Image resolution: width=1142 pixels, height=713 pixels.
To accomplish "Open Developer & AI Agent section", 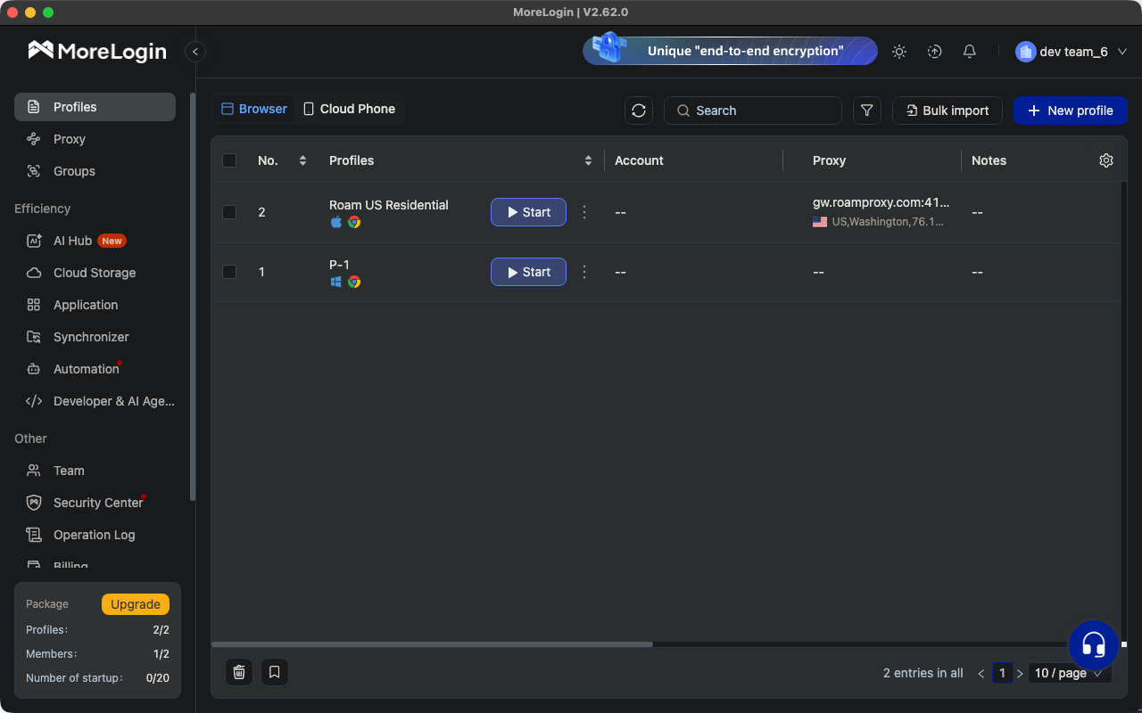I will (95, 401).
